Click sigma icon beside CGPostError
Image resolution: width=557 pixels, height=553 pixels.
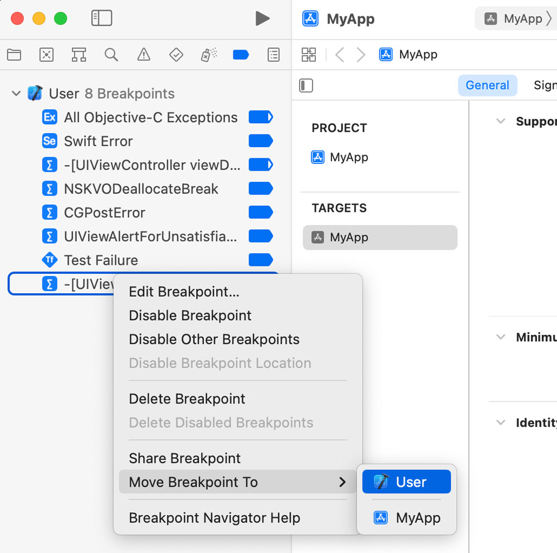[x=50, y=212]
